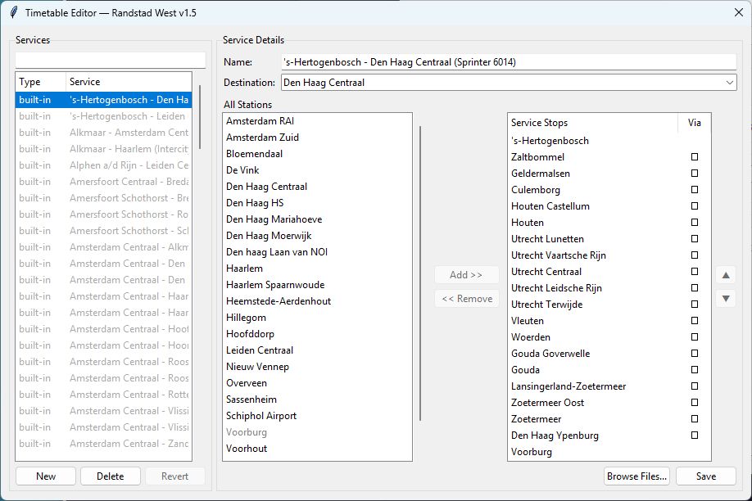Viewport: 752px width, 501px height.
Task: Click the move stop down arrow
Action: (725, 299)
